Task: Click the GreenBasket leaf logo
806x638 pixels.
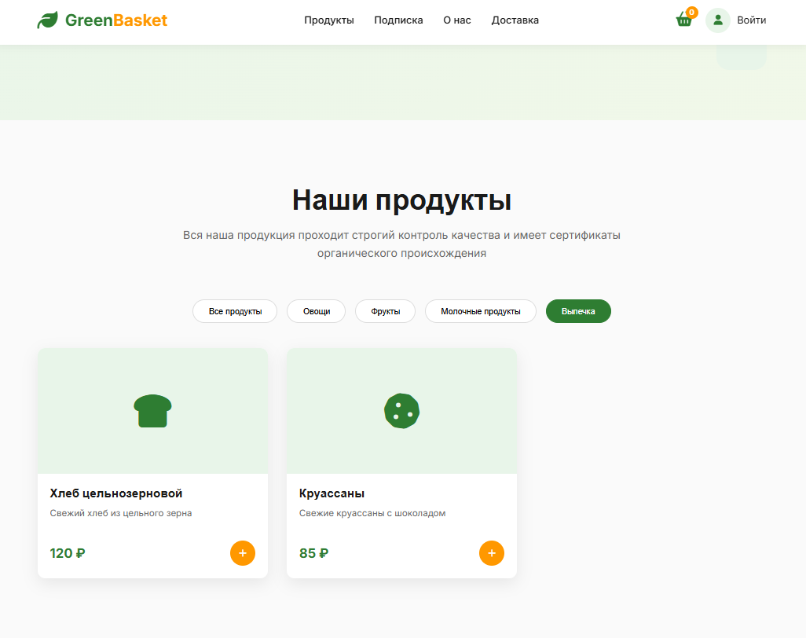Action: [47, 20]
